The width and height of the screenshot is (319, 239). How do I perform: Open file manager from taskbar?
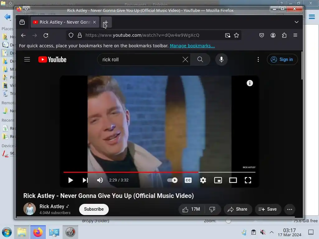pos(22,232)
